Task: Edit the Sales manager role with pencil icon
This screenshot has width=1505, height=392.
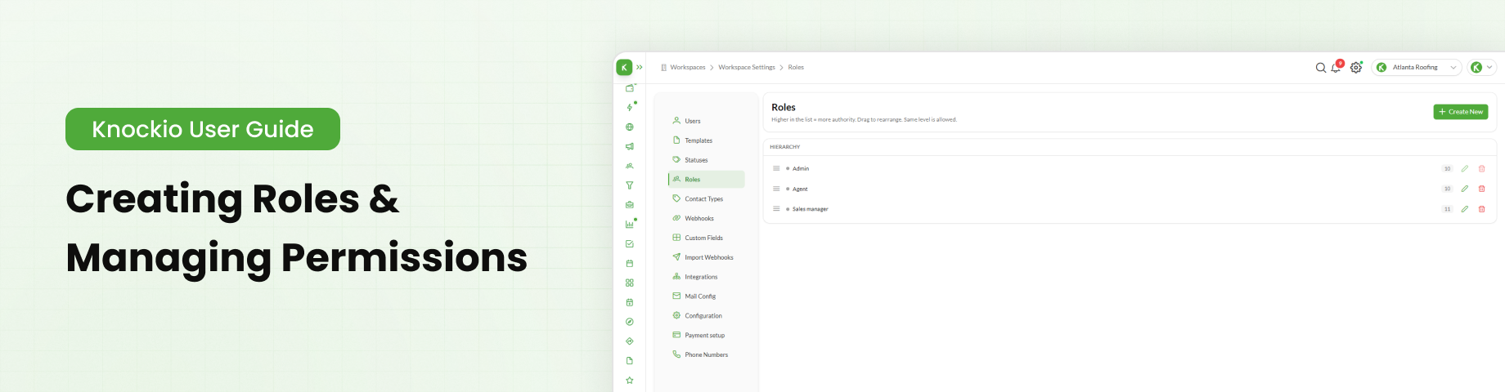Action: [x=1465, y=209]
